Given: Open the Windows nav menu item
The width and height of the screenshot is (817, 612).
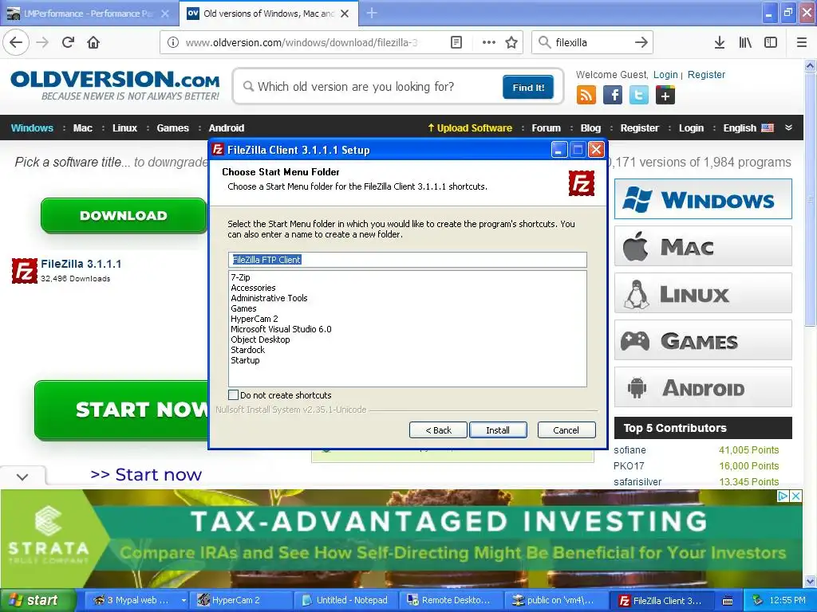Looking at the screenshot, I should pyautogui.click(x=32, y=128).
